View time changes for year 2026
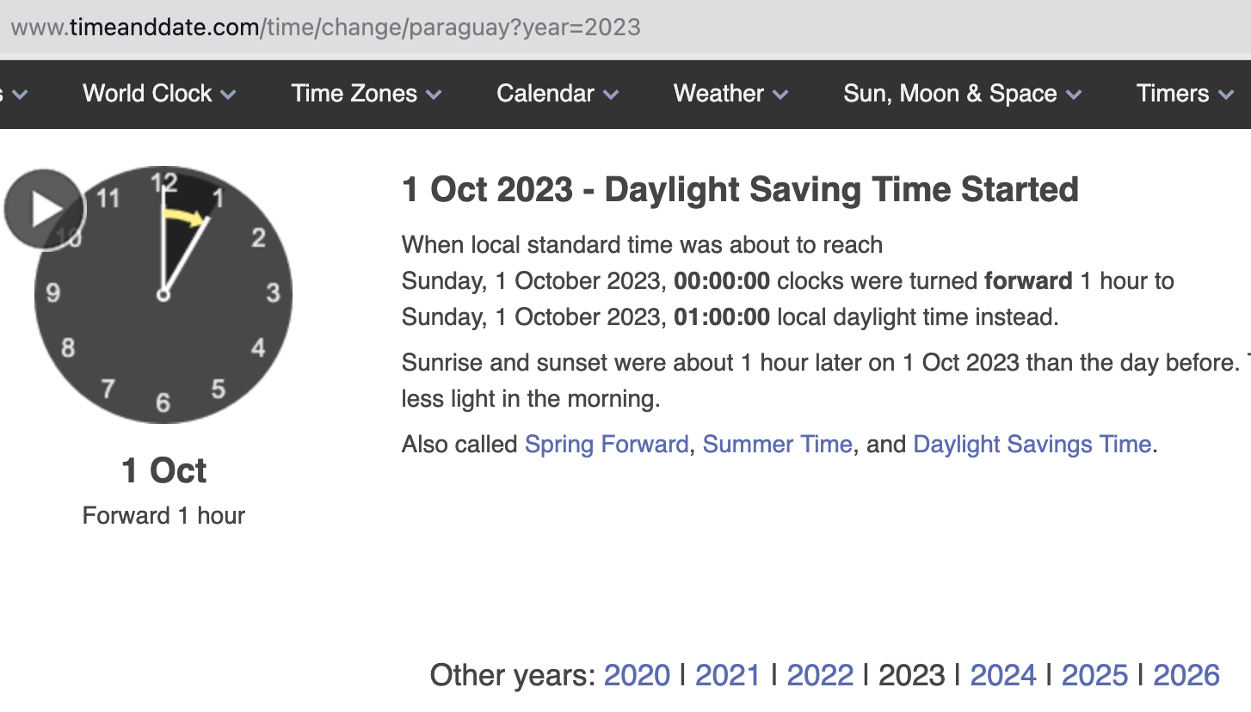The height and width of the screenshot is (712, 1251). 1186,675
